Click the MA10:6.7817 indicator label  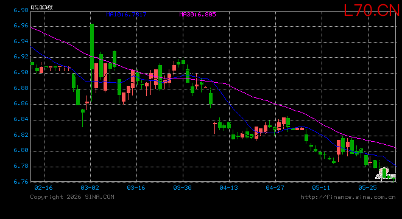pos(127,15)
